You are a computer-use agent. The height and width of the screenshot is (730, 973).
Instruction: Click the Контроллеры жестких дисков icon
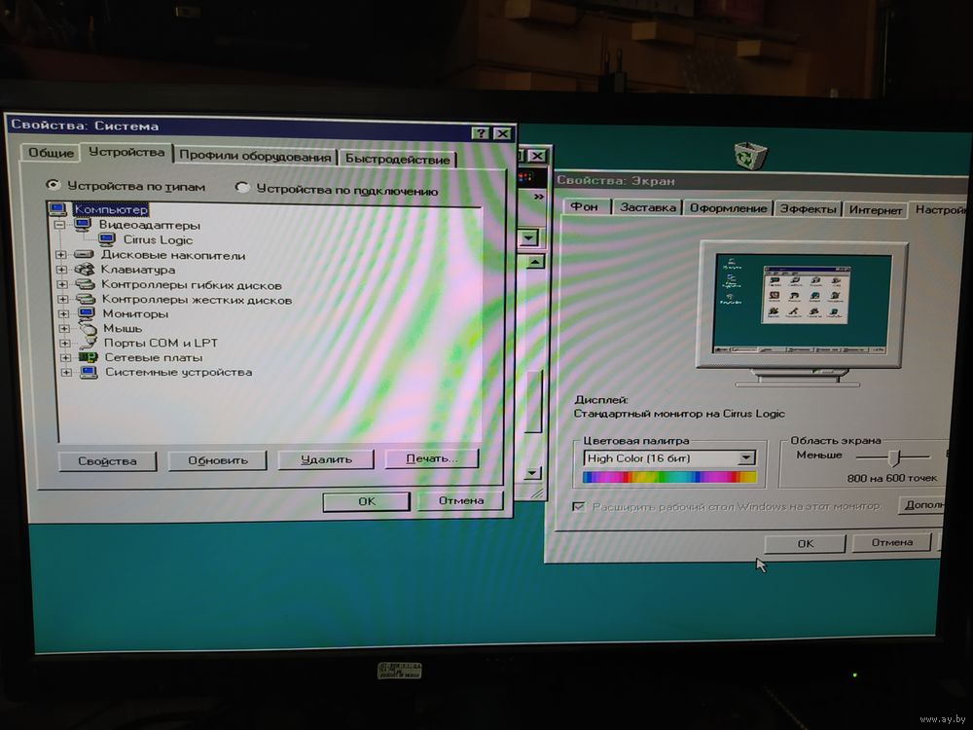(x=86, y=299)
